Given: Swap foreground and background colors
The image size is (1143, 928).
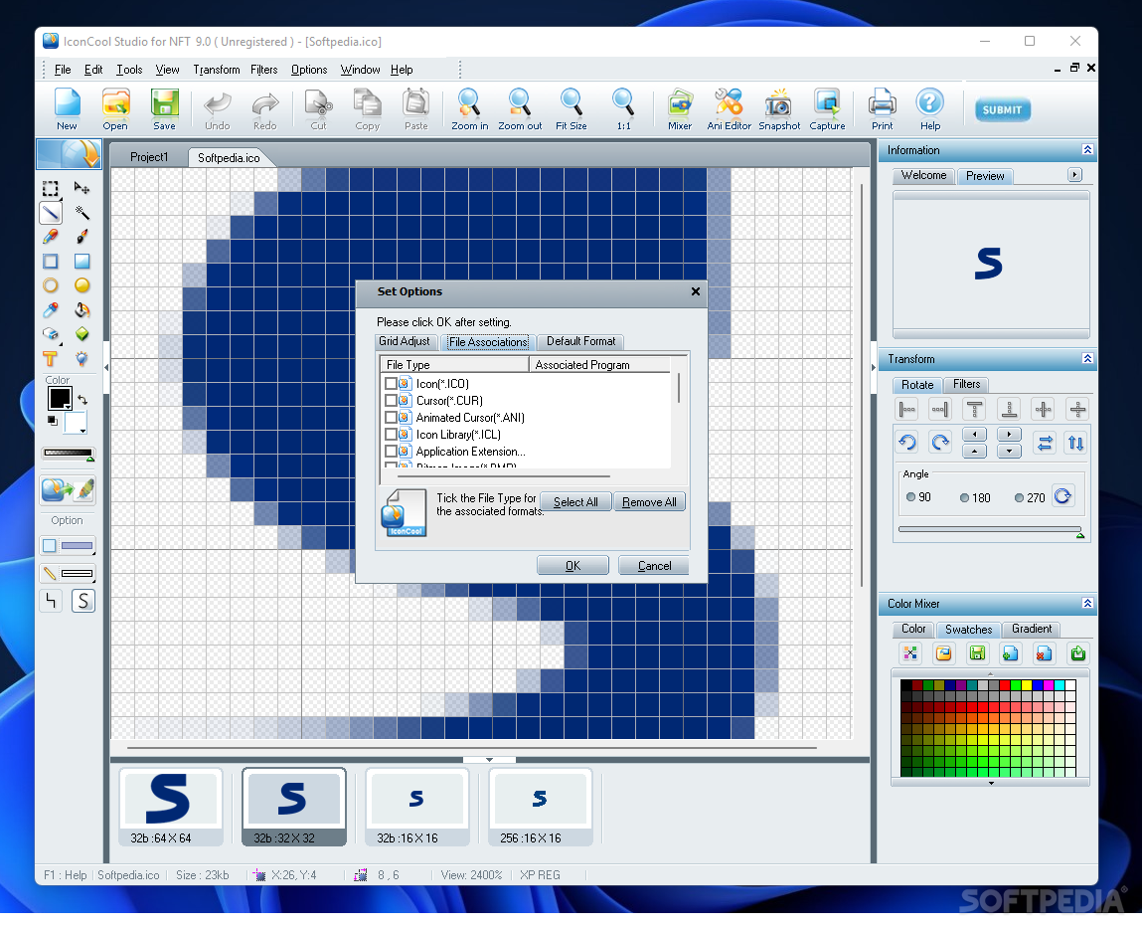Looking at the screenshot, I should [82, 400].
